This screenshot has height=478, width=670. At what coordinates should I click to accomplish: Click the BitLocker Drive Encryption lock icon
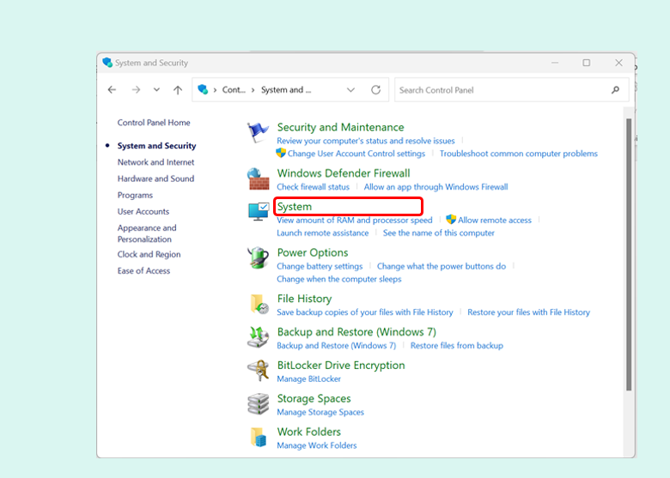click(x=258, y=370)
